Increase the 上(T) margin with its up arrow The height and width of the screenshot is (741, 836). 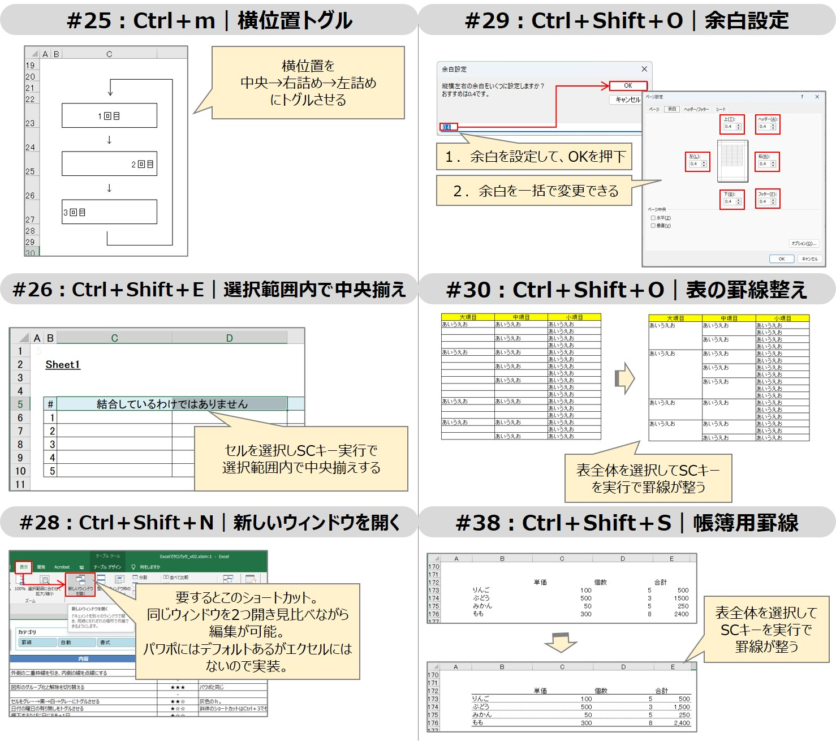(x=738, y=123)
